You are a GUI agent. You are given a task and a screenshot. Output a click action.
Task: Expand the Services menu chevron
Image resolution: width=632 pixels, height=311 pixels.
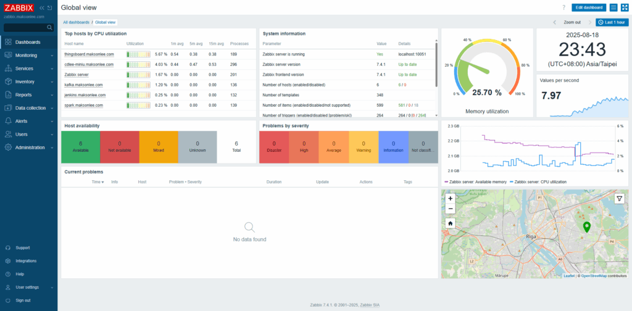(52, 68)
